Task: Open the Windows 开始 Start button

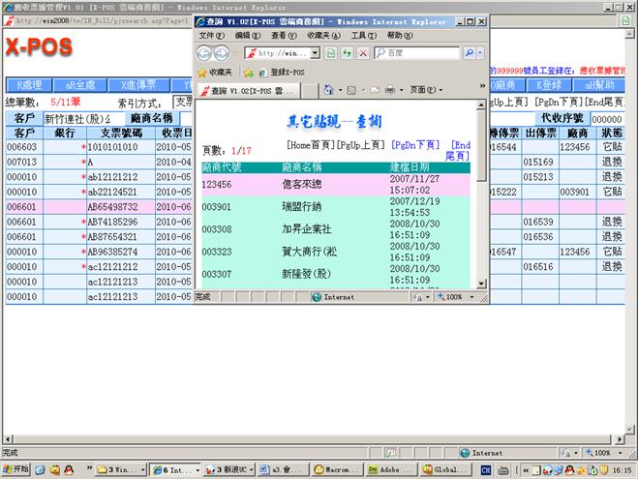Action: pos(19,469)
